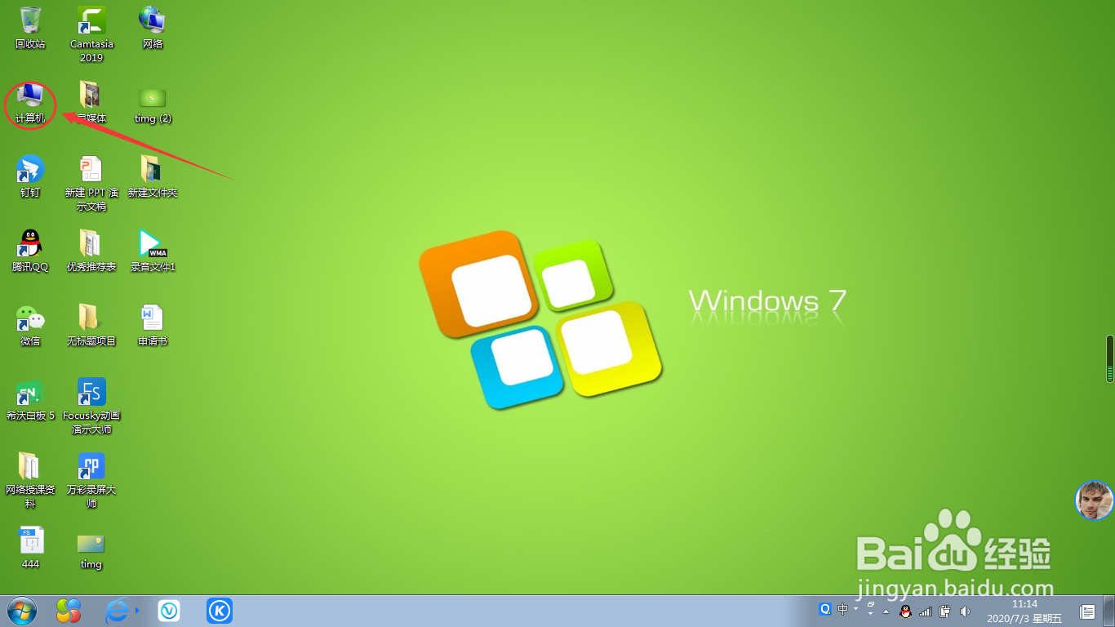Launch the 钉钉 DingTalk shortcut
The width and height of the screenshot is (1115, 627).
(x=30, y=176)
